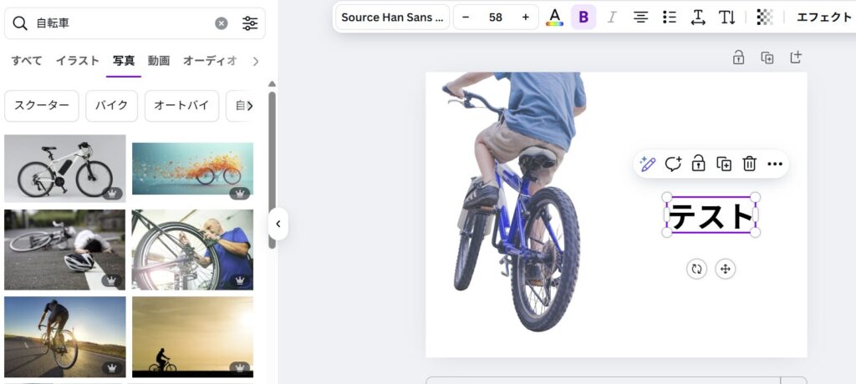856x384 pixels.
Task: Delete the selected text element
Action: 750,164
